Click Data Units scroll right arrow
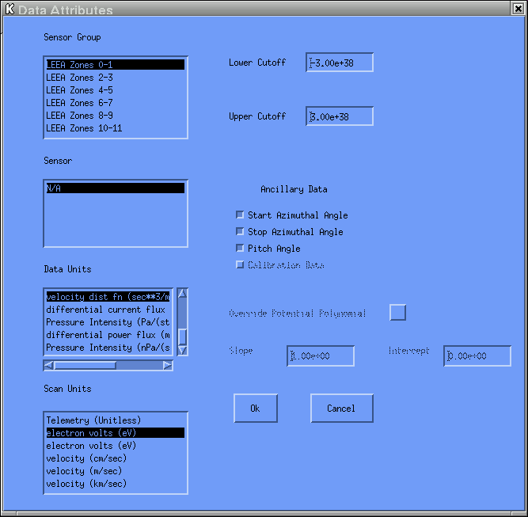 tap(167, 366)
